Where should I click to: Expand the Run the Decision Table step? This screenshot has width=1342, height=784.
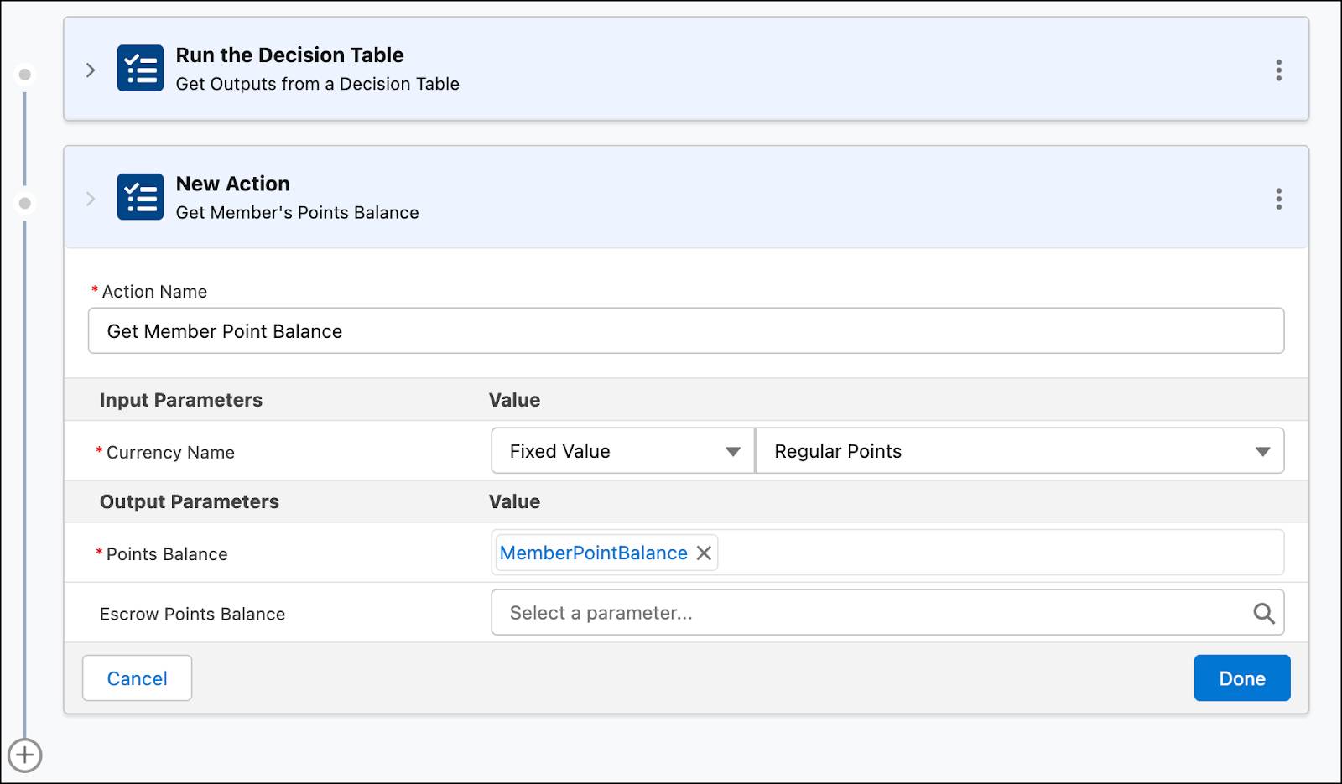point(91,70)
